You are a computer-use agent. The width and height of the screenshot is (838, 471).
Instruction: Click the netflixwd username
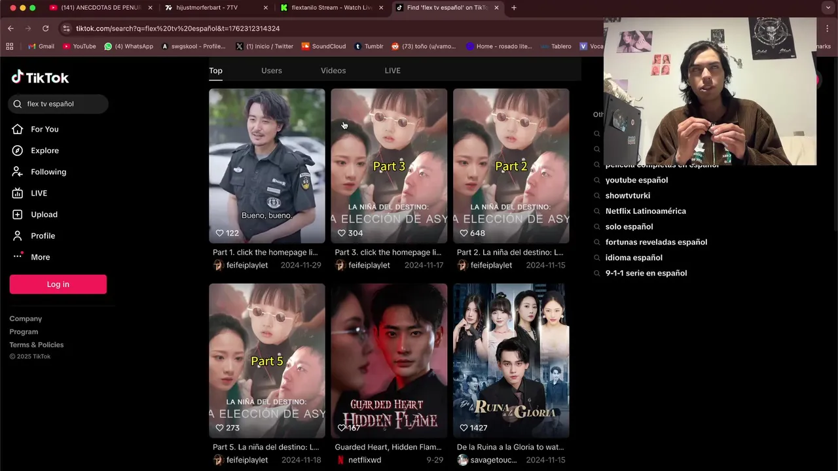point(365,460)
